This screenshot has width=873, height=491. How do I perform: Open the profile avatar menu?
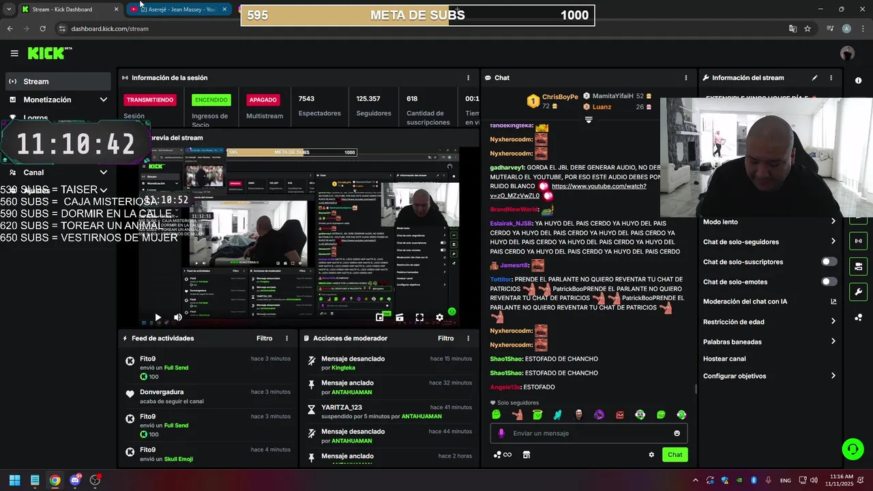click(x=847, y=53)
